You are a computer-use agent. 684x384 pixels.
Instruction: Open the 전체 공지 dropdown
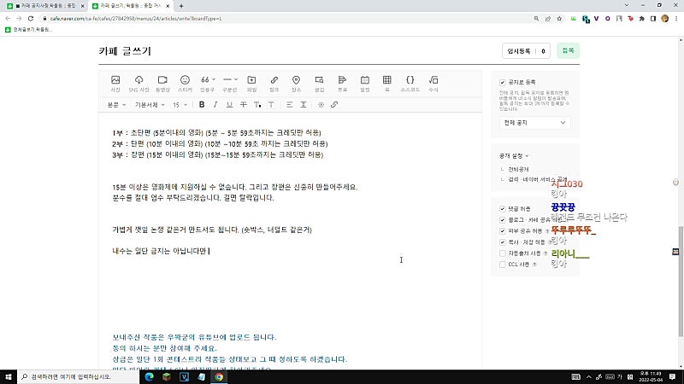[x=534, y=123]
